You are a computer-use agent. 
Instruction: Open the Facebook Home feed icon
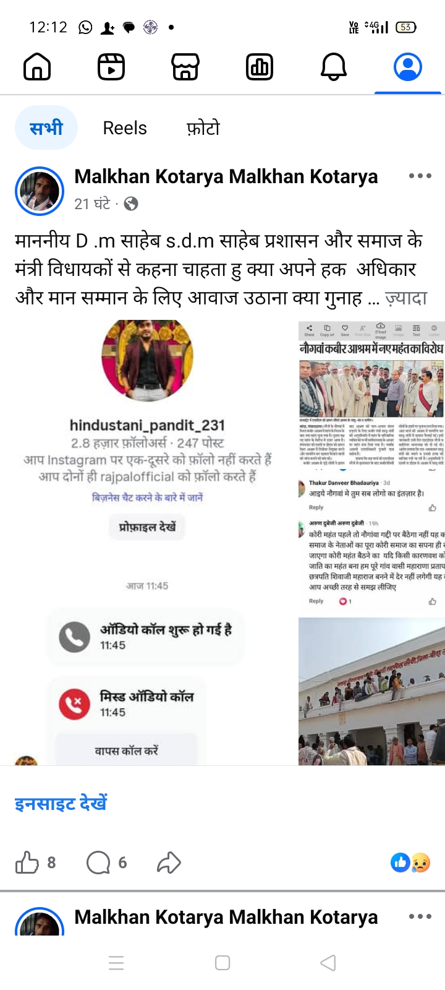(37, 67)
